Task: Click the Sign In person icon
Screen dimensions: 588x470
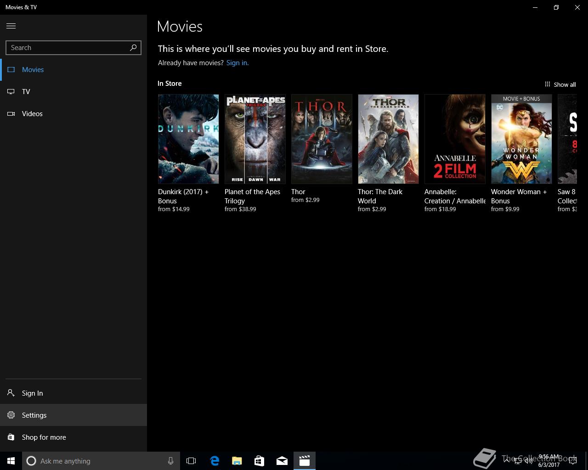Action: 11,393
